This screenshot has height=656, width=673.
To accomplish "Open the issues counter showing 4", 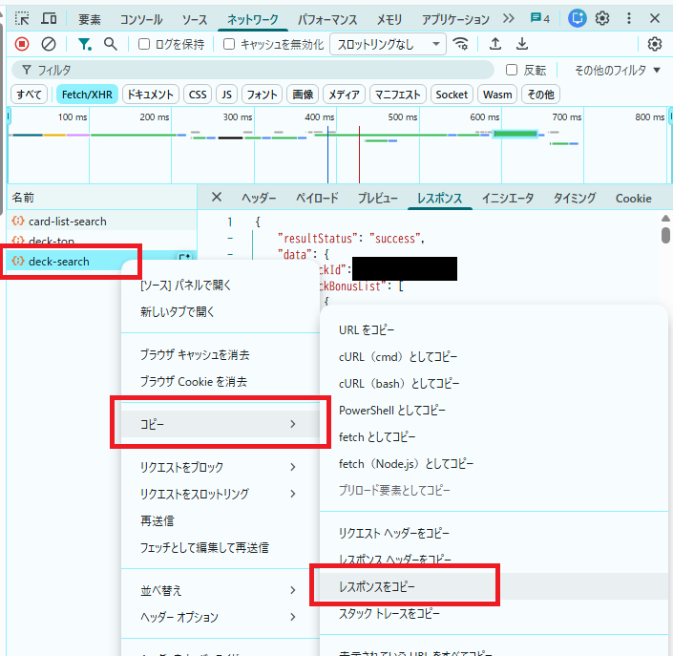I will [x=540, y=18].
